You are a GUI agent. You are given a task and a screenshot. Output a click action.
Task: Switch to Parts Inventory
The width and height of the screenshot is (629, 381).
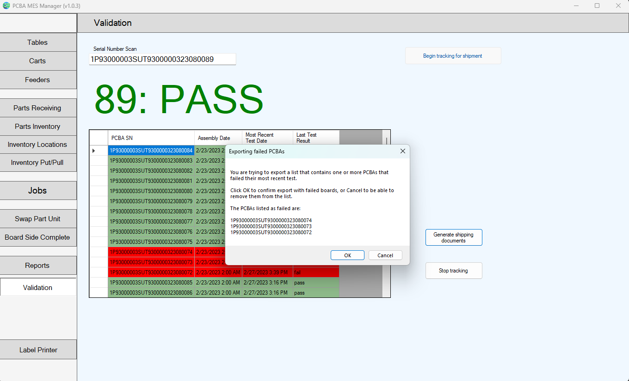point(38,127)
